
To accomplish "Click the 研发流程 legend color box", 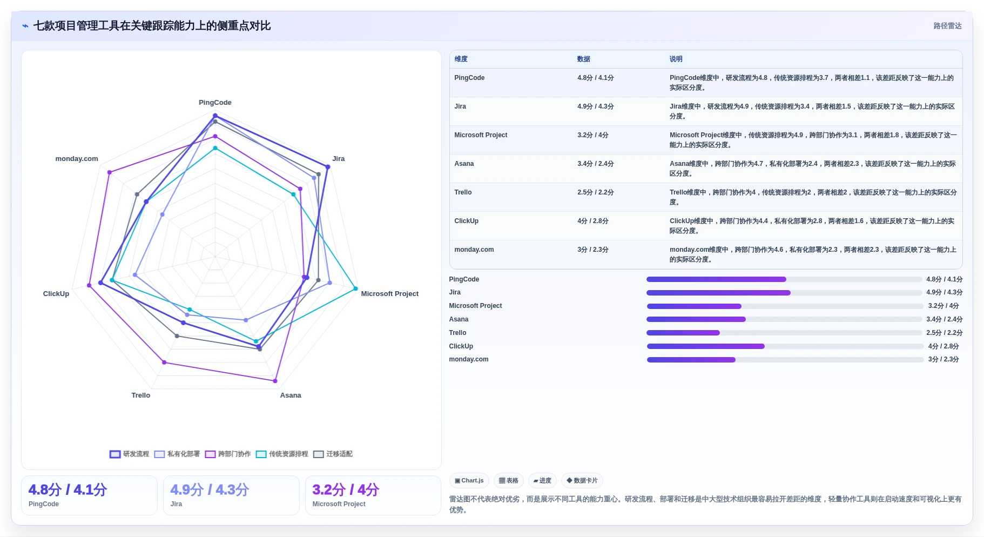I will (x=115, y=454).
